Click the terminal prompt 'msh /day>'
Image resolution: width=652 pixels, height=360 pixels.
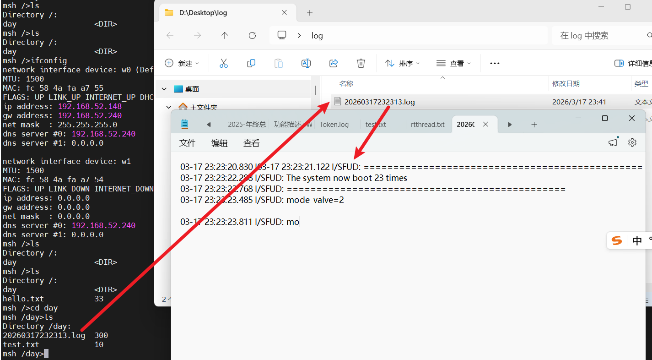tap(23, 354)
